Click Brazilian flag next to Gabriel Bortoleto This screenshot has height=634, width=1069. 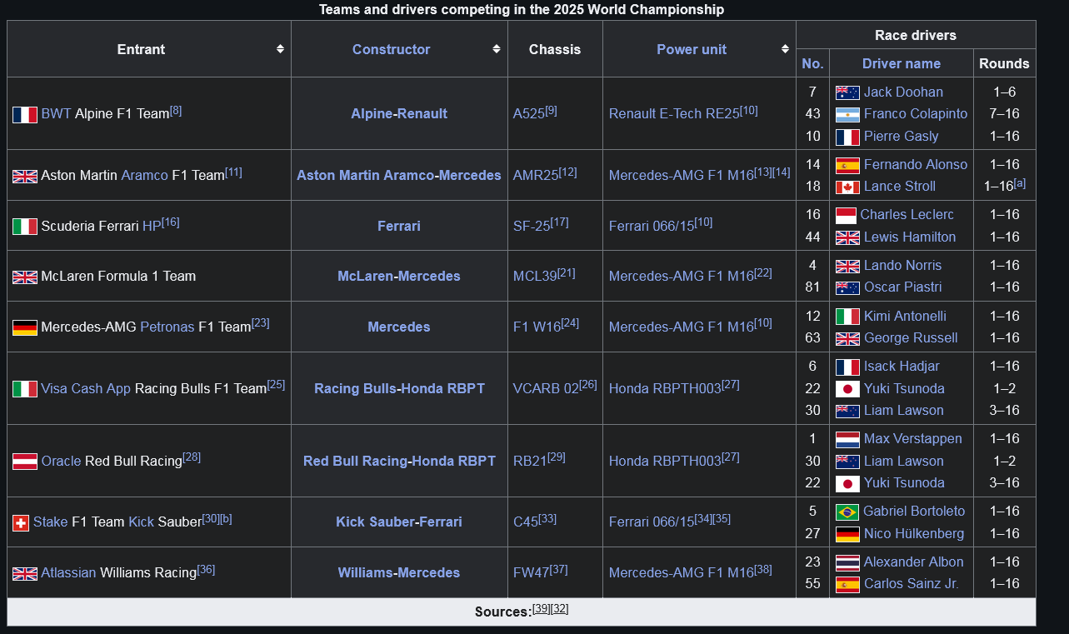tap(847, 512)
